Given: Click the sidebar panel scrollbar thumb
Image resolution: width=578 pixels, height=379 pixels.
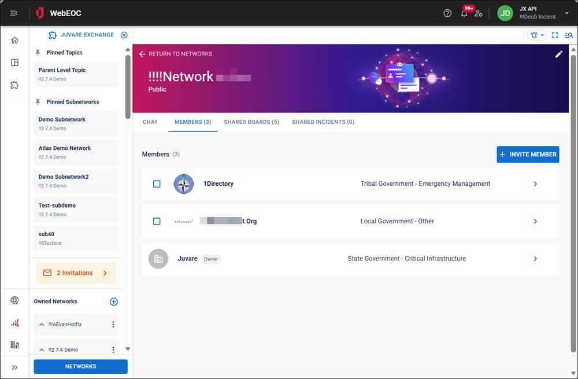Looking at the screenshot, I should [x=128, y=87].
